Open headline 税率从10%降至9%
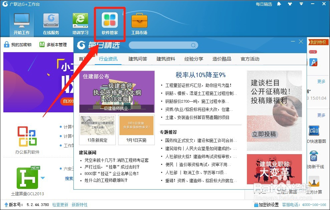Image resolution: width=330 pixels, height=210 pixels. (x=201, y=75)
